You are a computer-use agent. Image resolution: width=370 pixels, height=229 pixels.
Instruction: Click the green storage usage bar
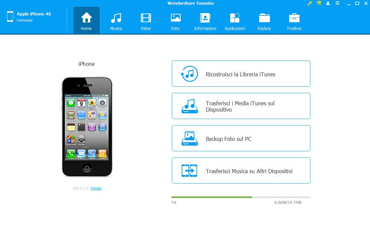212,197
